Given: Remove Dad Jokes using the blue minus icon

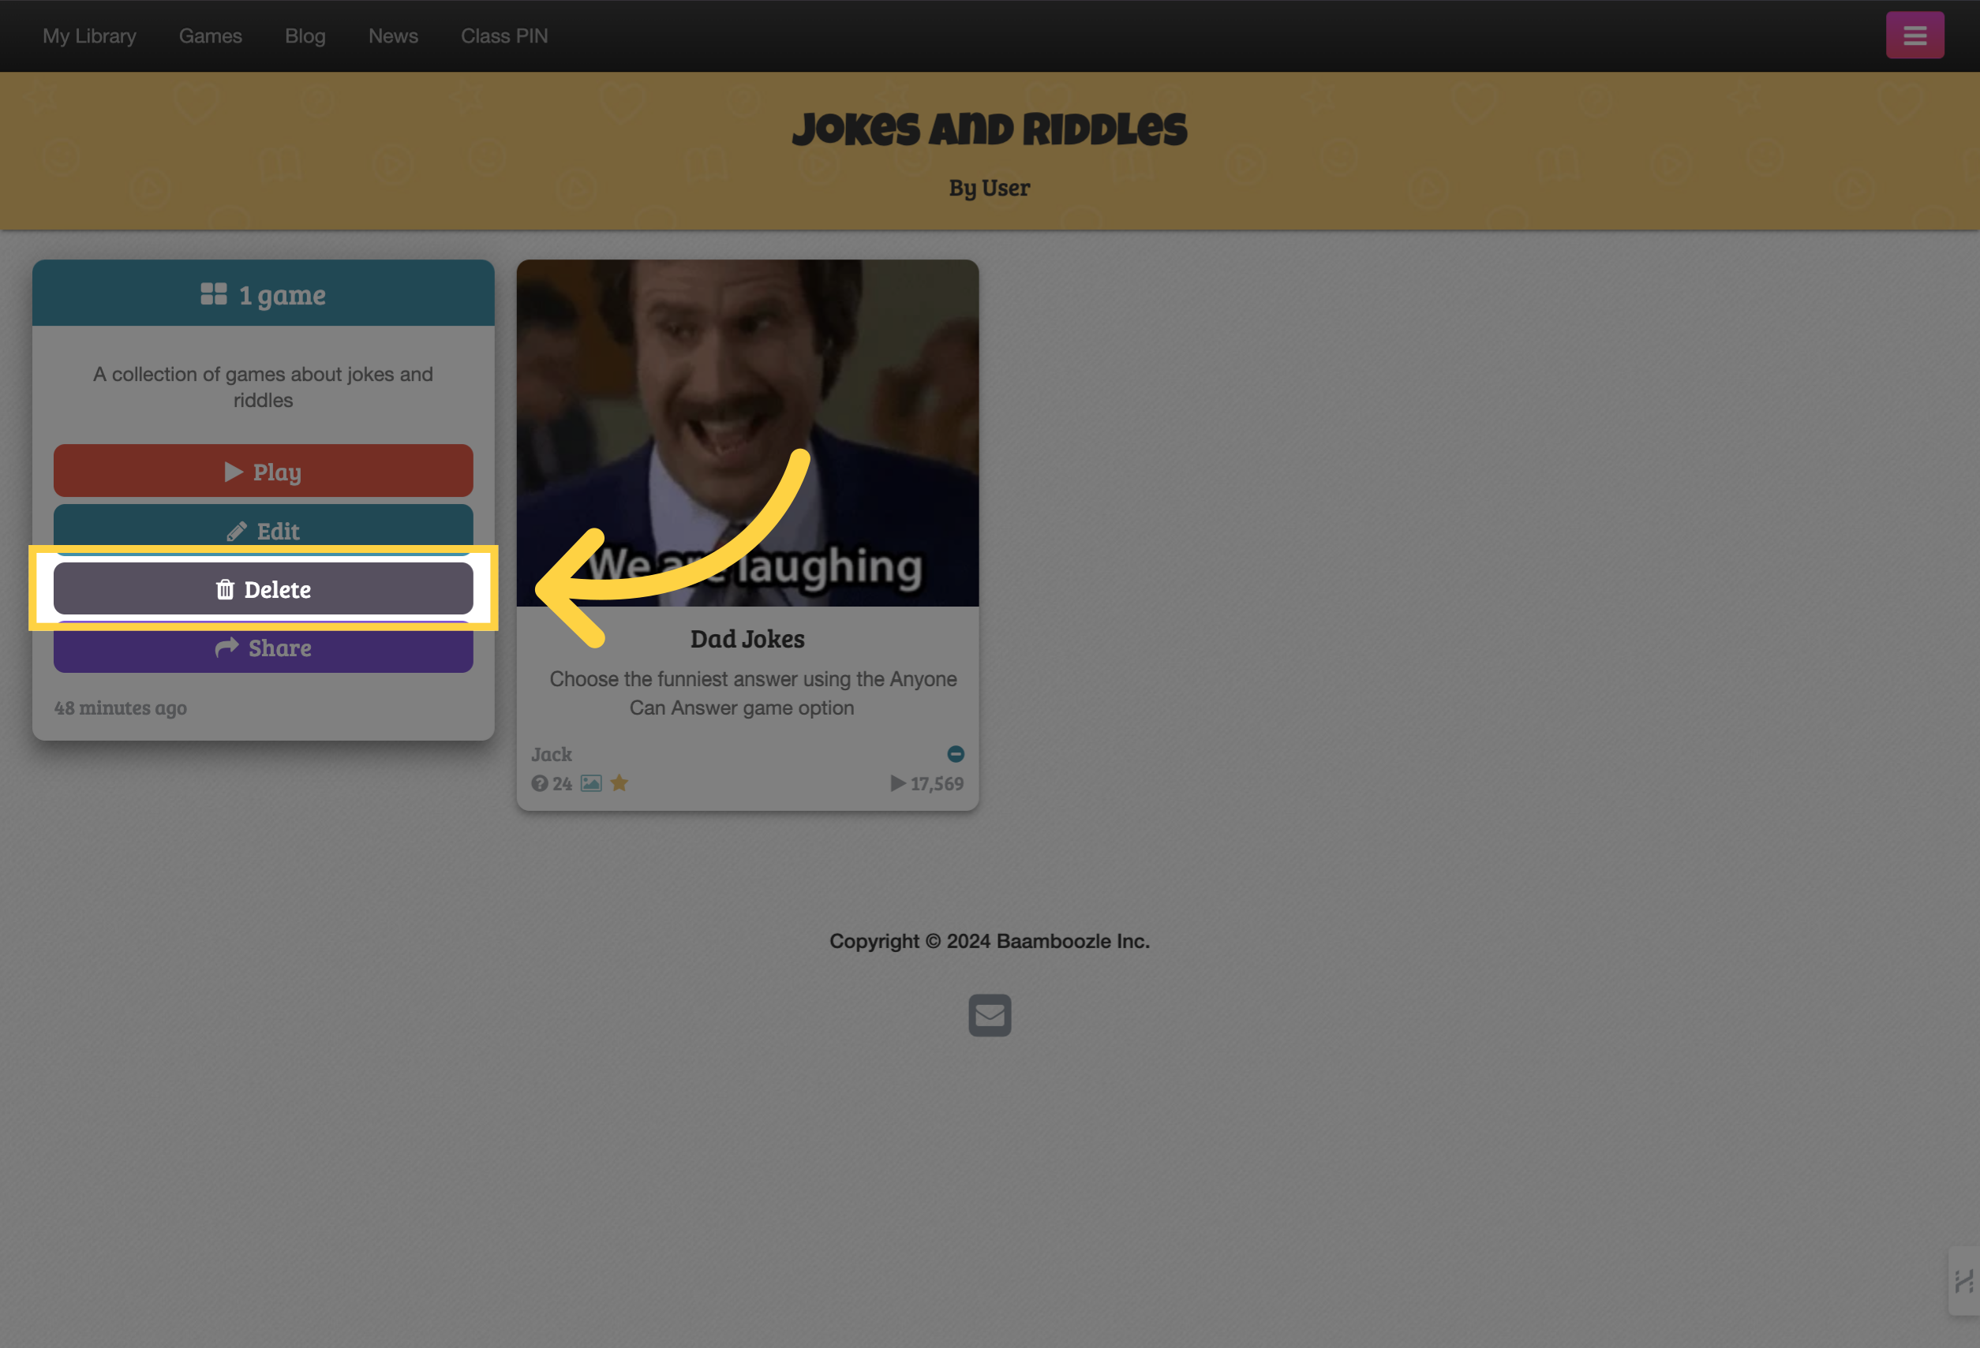Looking at the screenshot, I should click(x=956, y=753).
